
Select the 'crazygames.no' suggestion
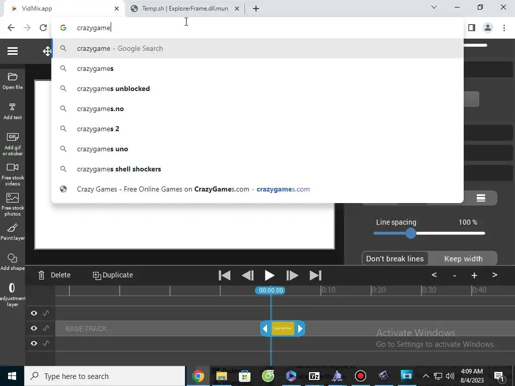pyautogui.click(x=257, y=109)
